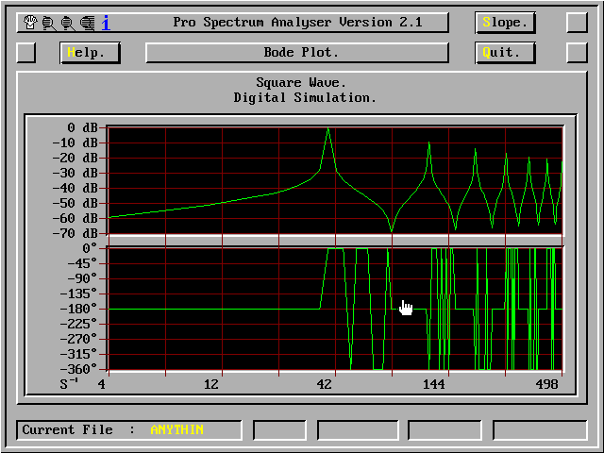Click the S⁻¹ frequency unit label
This screenshot has width=604, height=453.
click(x=69, y=384)
